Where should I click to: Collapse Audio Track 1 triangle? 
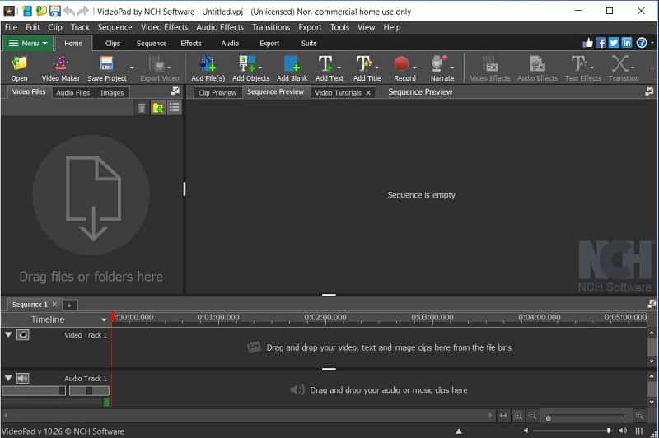click(x=8, y=378)
